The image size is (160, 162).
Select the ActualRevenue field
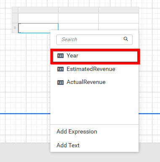(94, 82)
